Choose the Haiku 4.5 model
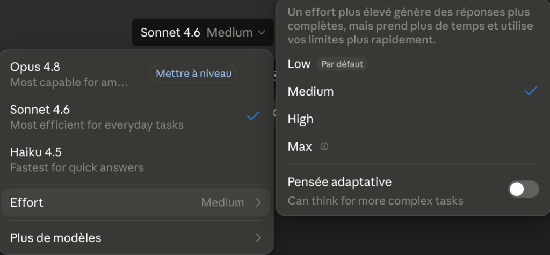Image resolution: width=550 pixels, height=255 pixels. coord(136,159)
